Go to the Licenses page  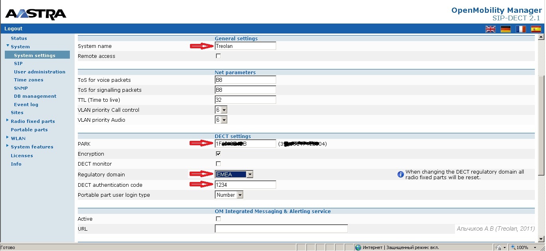click(x=22, y=156)
